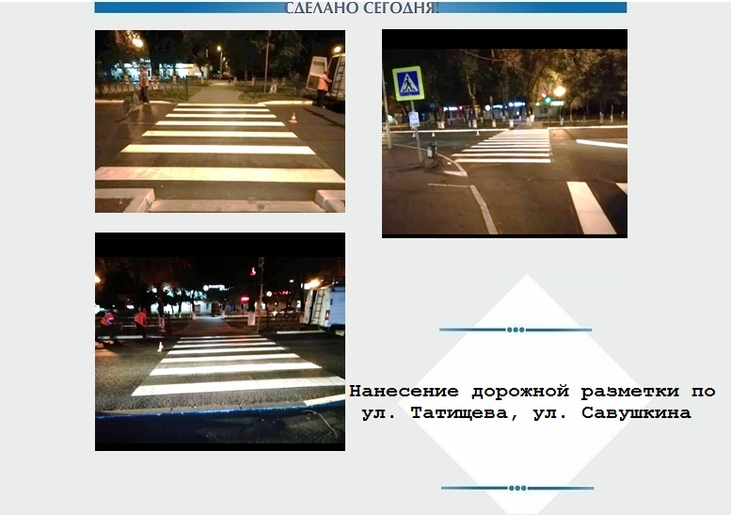Click the upper decorative divider line
This screenshot has height=515, width=731.
click(470, 330)
